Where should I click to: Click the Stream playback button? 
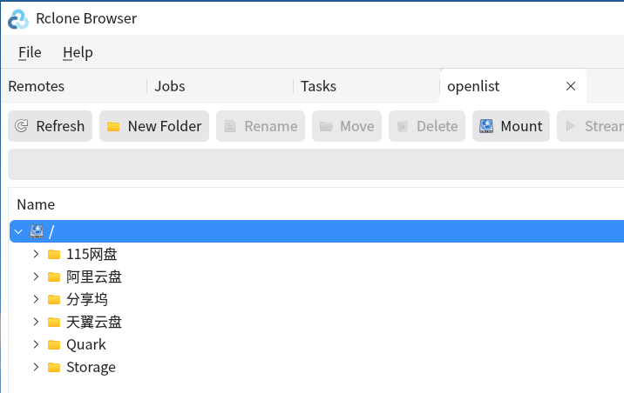(591, 126)
